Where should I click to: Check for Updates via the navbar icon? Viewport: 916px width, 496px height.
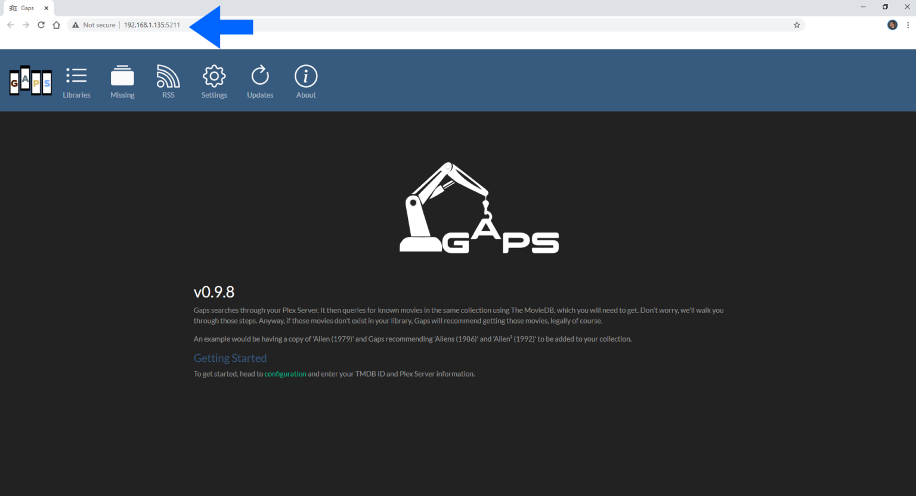click(260, 82)
